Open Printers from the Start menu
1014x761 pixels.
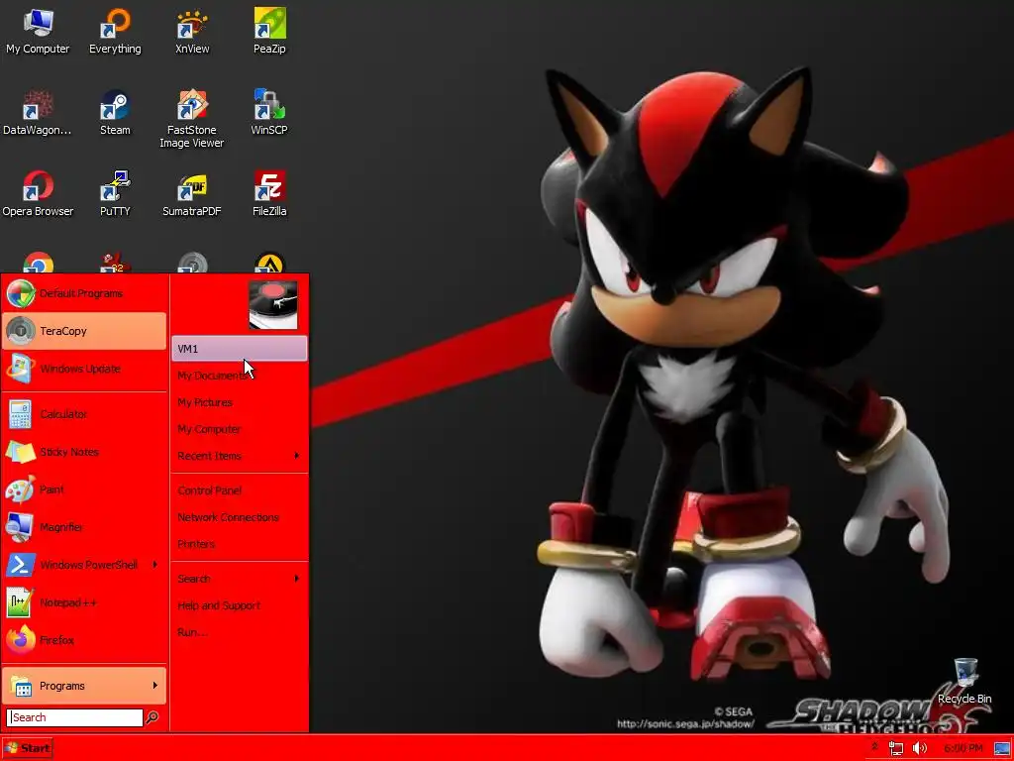click(x=240, y=544)
